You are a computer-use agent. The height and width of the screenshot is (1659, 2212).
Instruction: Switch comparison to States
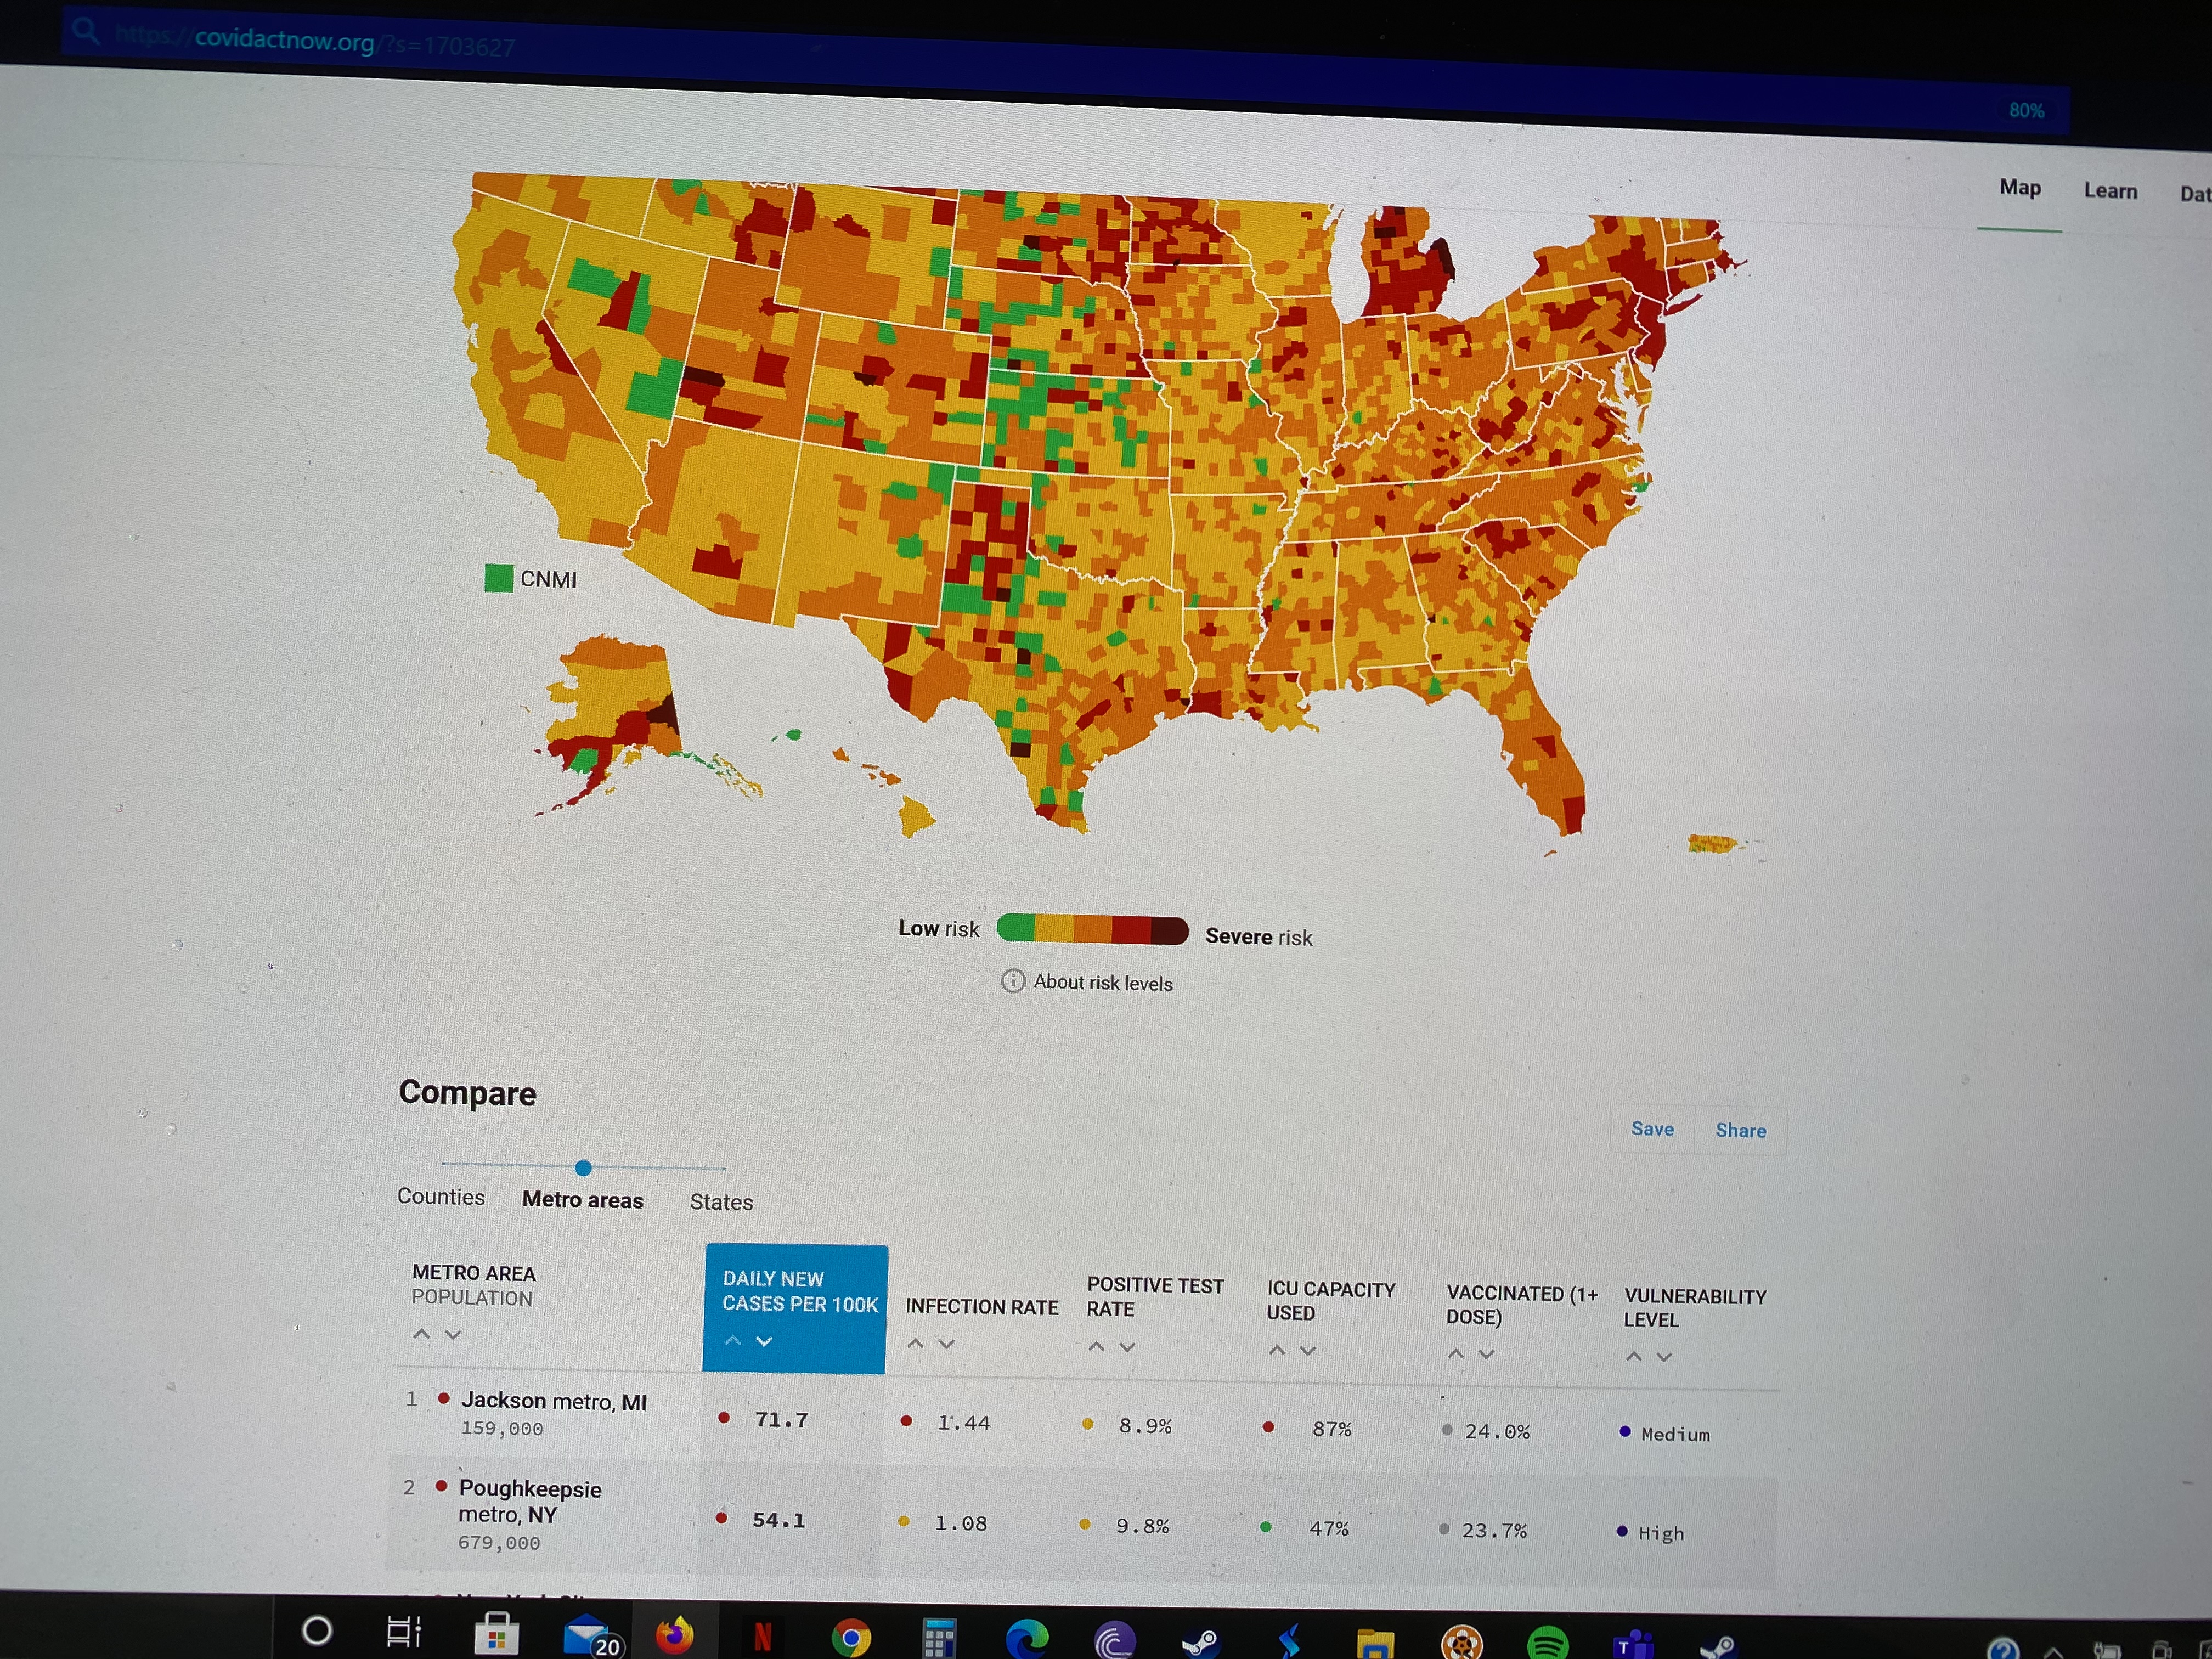click(721, 1202)
